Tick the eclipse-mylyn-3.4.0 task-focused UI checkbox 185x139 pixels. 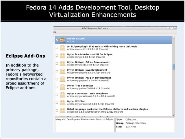point(57,56)
